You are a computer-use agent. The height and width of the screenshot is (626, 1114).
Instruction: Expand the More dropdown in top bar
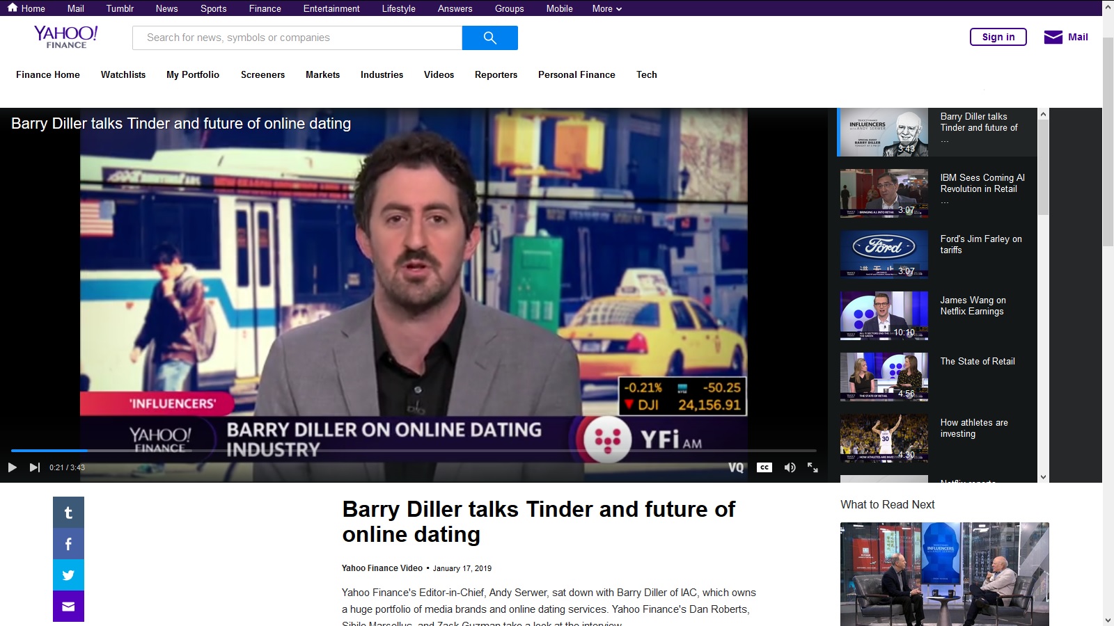tap(607, 8)
